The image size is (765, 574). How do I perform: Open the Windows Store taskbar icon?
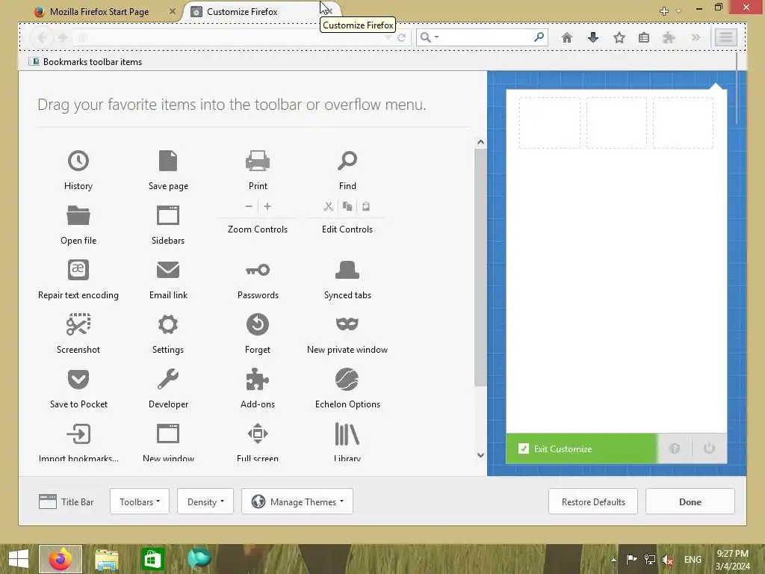pyautogui.click(x=152, y=559)
